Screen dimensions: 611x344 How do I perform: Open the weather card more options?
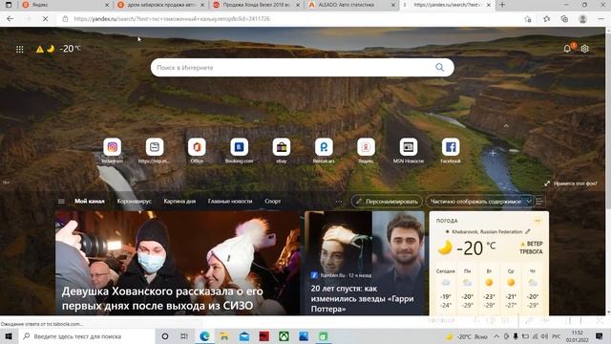pos(537,221)
